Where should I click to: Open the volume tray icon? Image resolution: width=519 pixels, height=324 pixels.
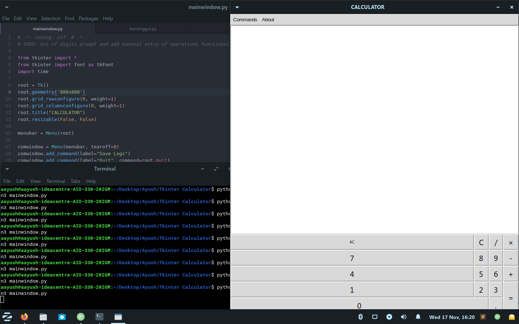pyautogui.click(x=404, y=317)
